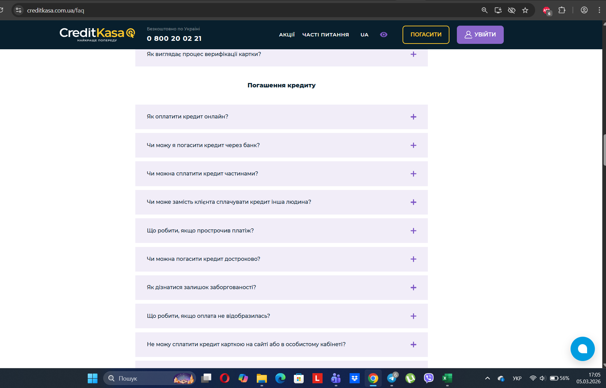Expand 'Чи можу я погасити кредит через банк?'
The width and height of the screenshot is (606, 388).
coord(281,145)
